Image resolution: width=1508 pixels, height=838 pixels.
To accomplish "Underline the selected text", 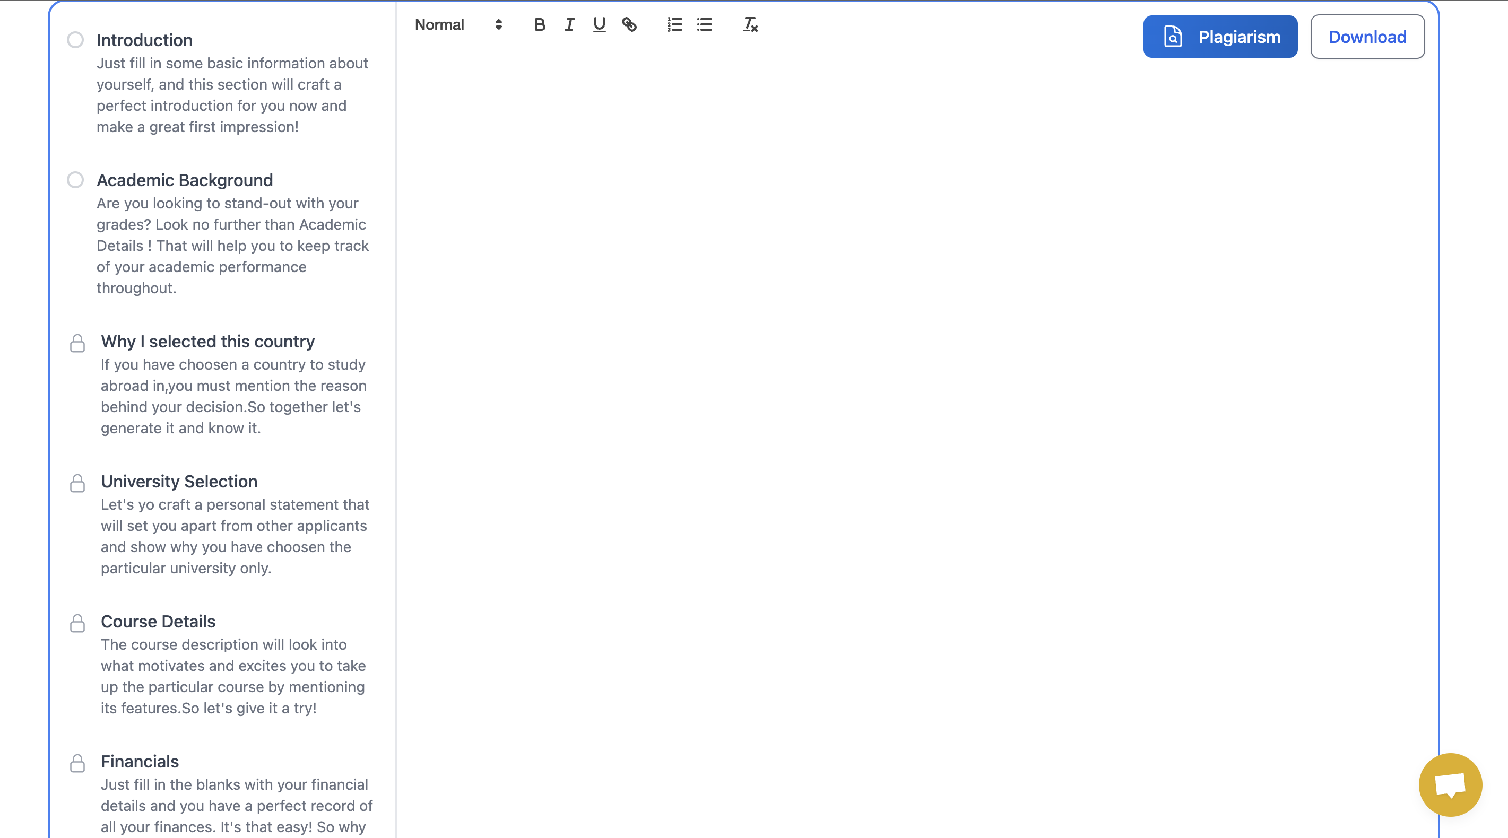I will [x=599, y=24].
